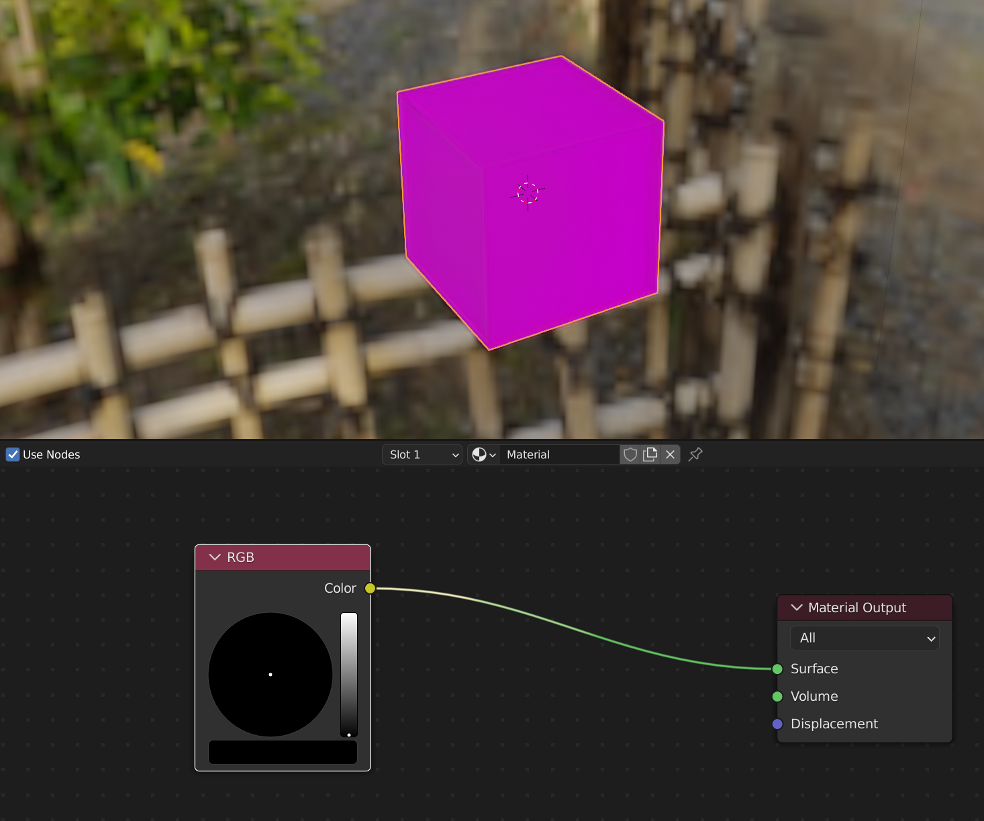Click the Surface input socket on Material Output

pyautogui.click(x=777, y=669)
